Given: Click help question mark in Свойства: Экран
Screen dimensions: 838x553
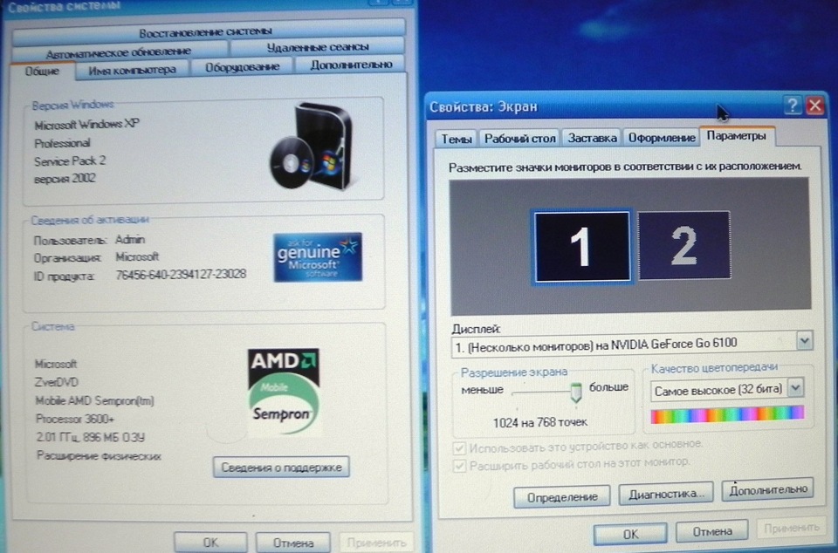Looking at the screenshot, I should (792, 106).
